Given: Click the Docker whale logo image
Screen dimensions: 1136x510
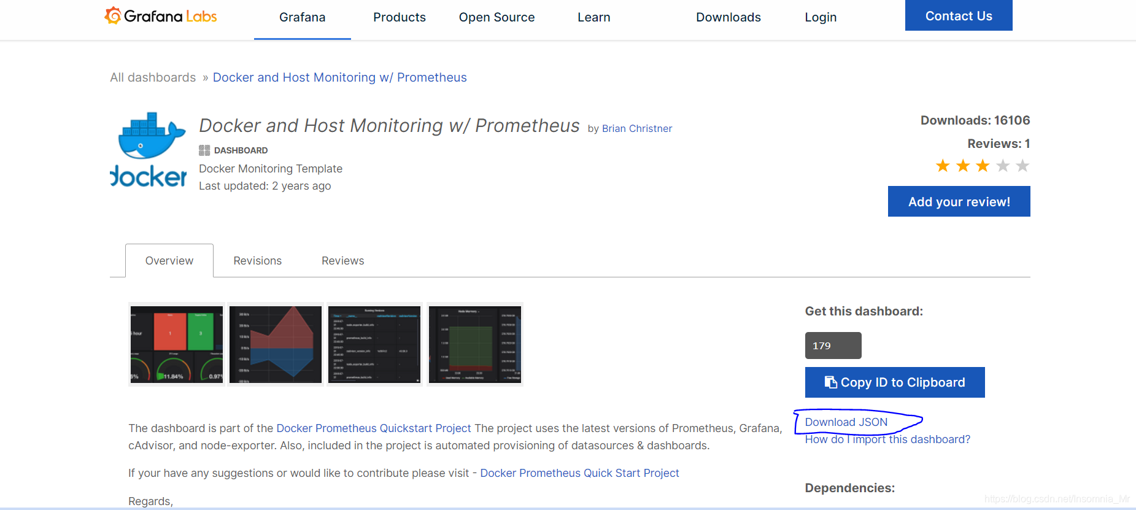Looking at the screenshot, I should [x=148, y=149].
